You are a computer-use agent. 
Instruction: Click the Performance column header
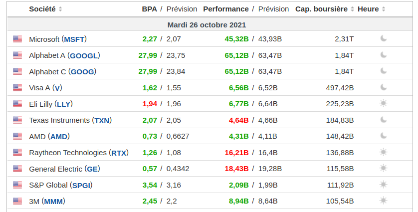click(x=225, y=9)
